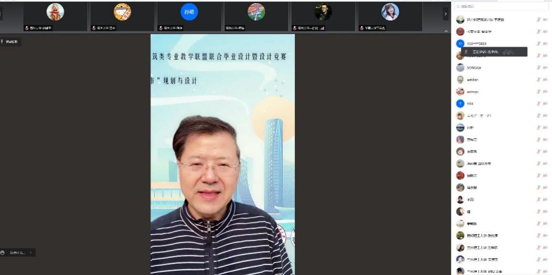Select the first thumbnail with blonde avatar
552x275 pixels.
point(55,12)
